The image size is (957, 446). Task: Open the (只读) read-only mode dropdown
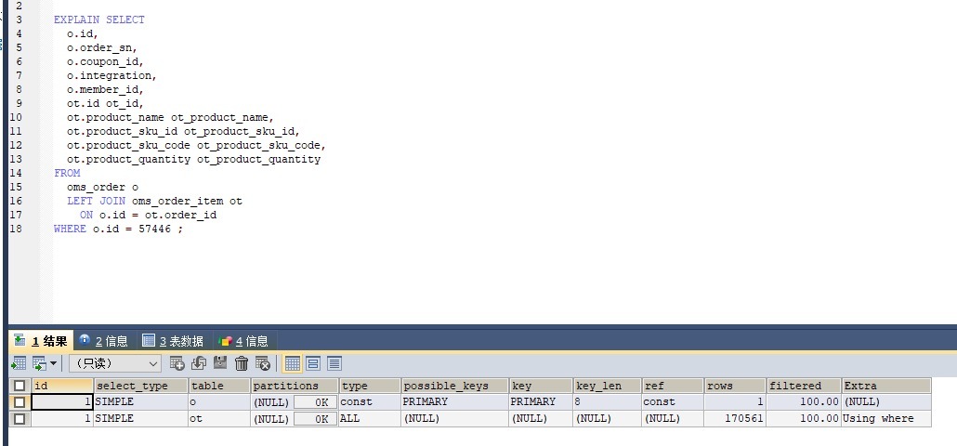point(114,363)
